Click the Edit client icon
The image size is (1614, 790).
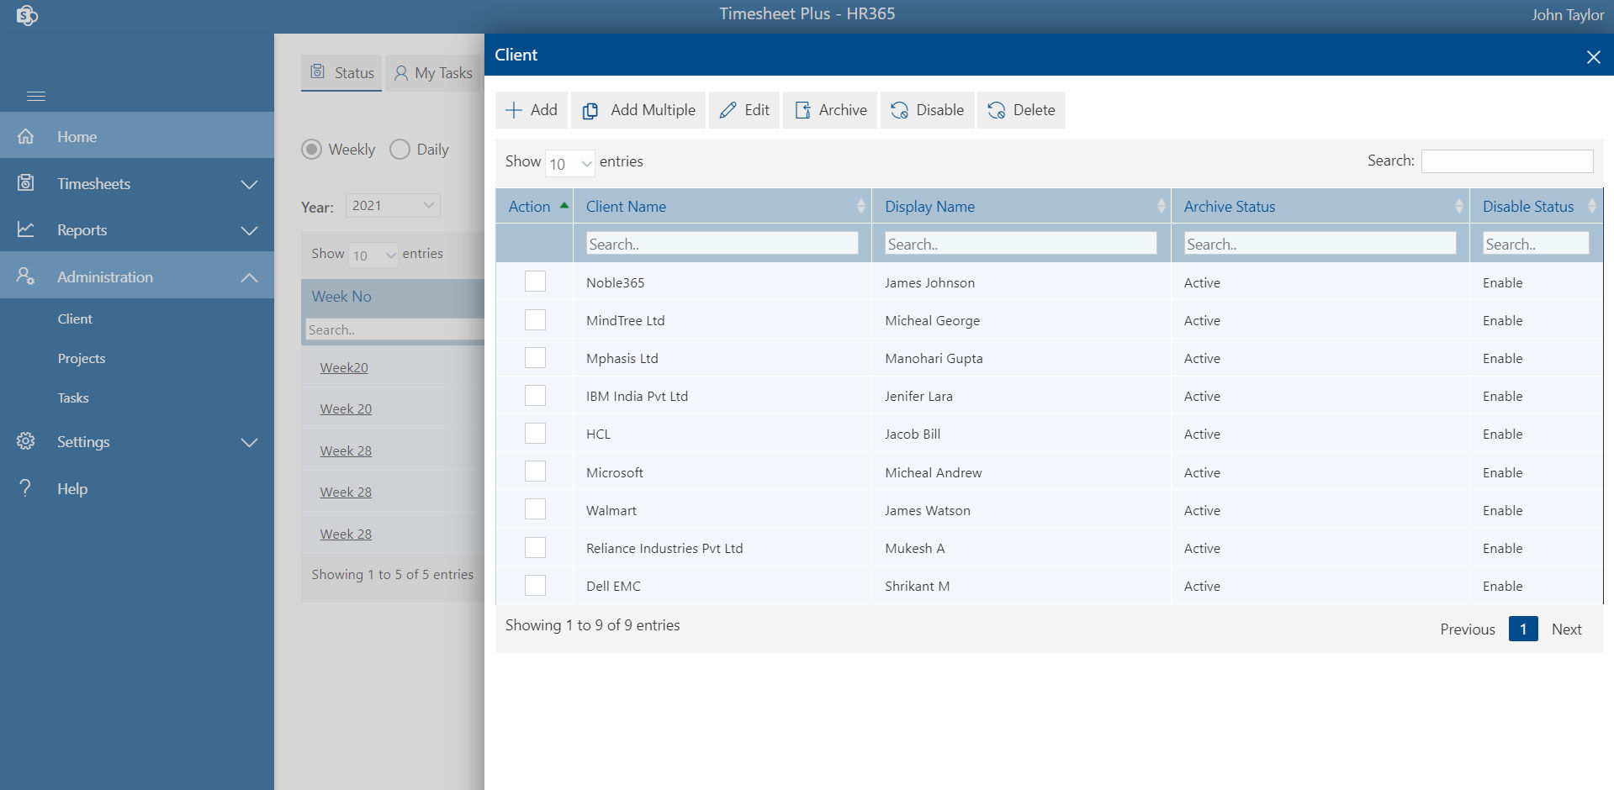pos(727,109)
